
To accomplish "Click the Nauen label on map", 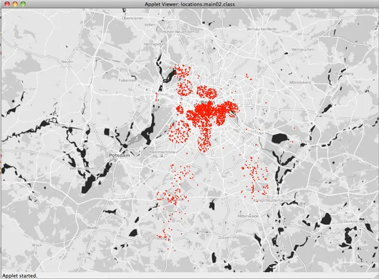I will tap(67, 62).
